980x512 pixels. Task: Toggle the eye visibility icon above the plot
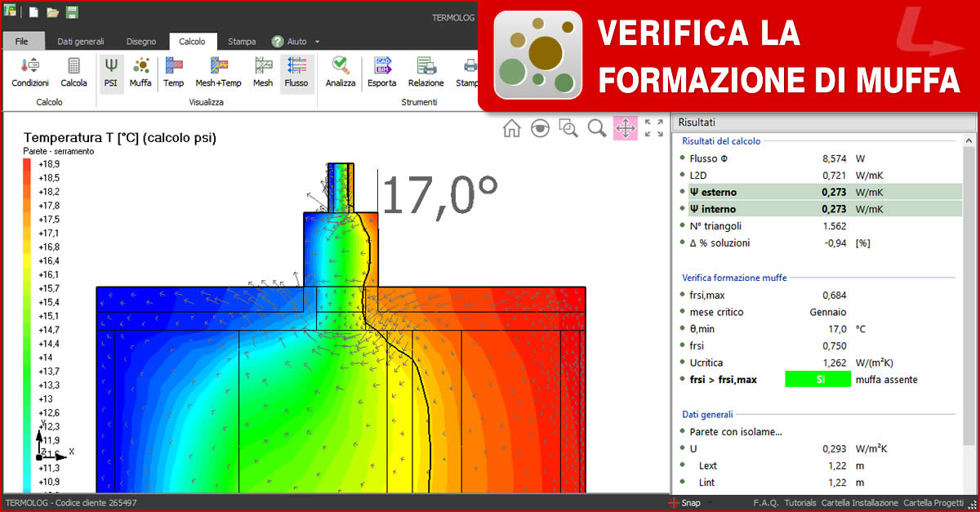[x=540, y=128]
